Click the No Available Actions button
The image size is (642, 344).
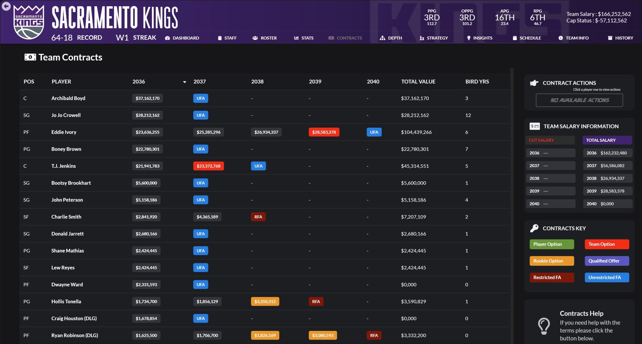click(579, 100)
